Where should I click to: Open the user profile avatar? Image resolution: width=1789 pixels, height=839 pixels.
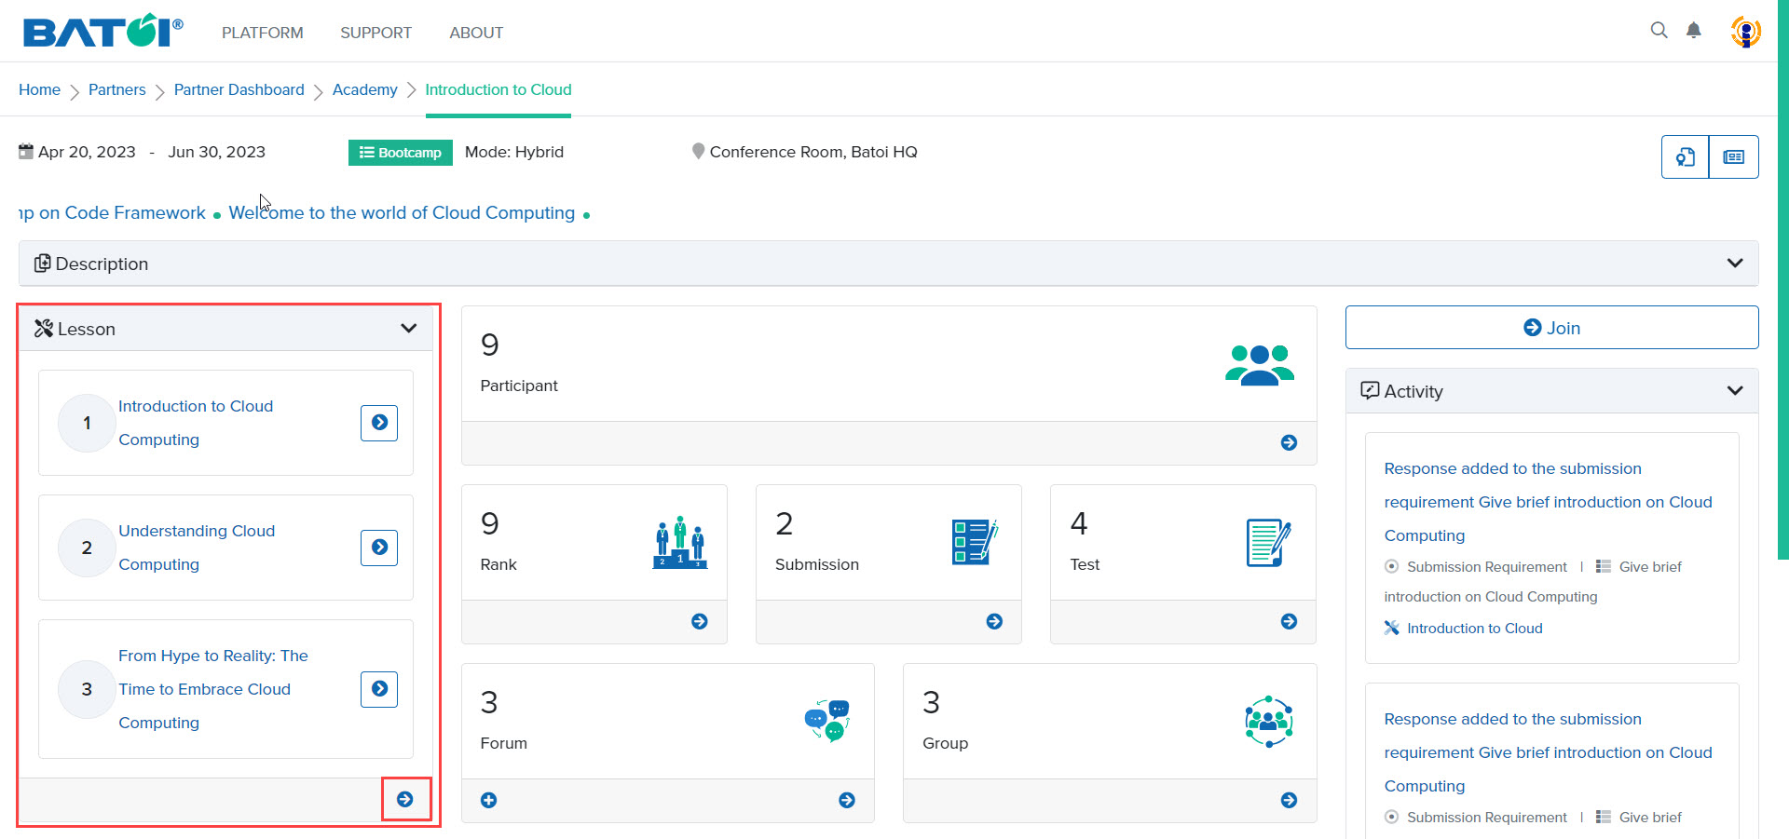click(1745, 32)
